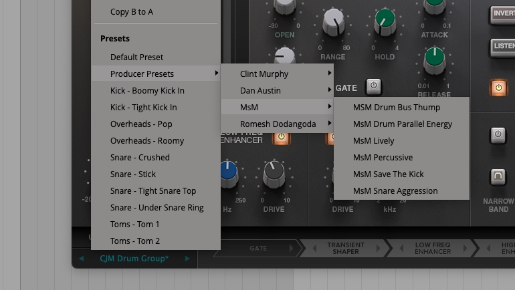Select Copy B to A menu entry
The height and width of the screenshot is (290, 515).
click(156, 12)
